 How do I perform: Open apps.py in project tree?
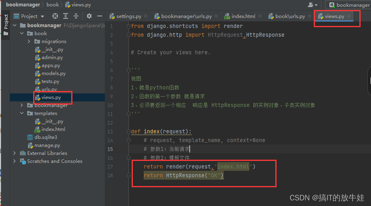pyautogui.click(x=48, y=65)
